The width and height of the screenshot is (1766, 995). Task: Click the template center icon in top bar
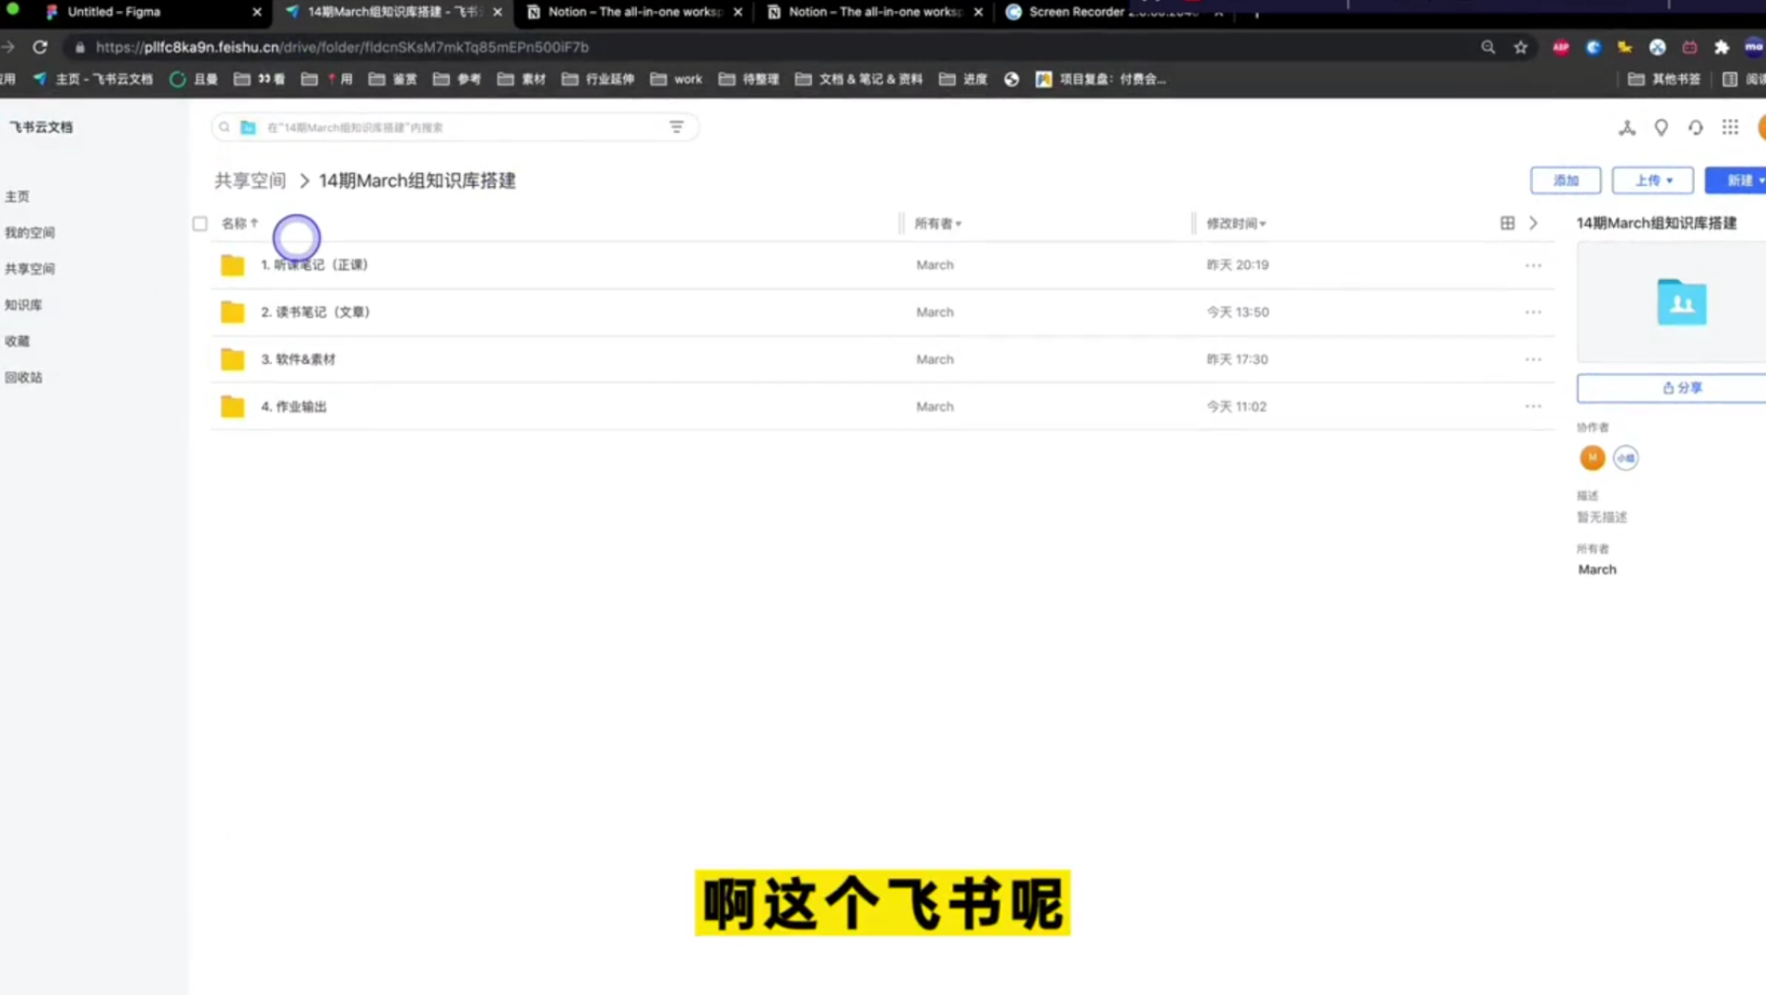pos(1627,128)
